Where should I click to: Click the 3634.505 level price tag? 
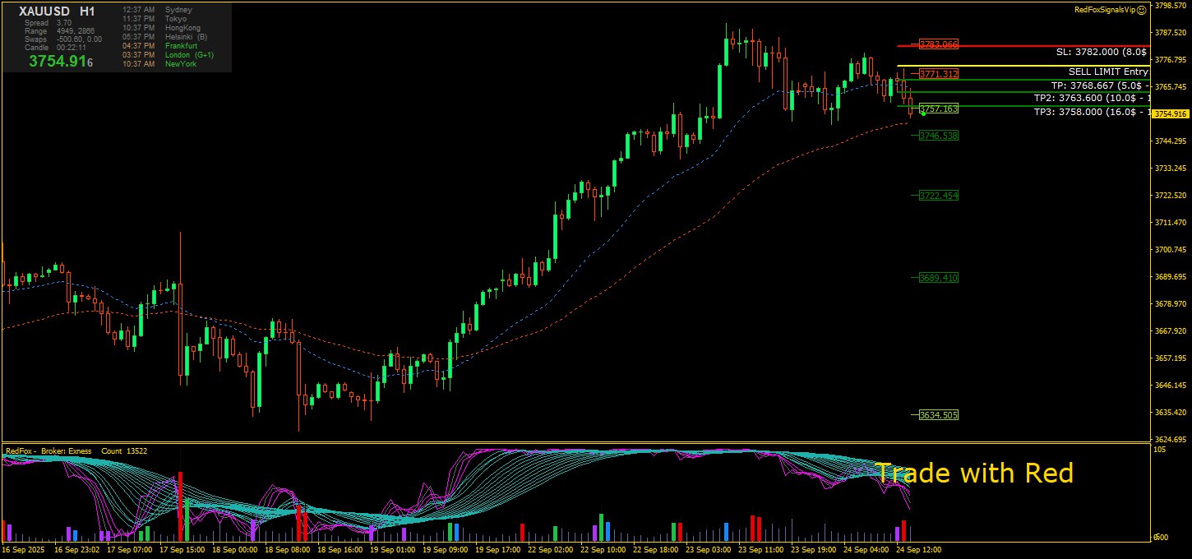tap(939, 415)
